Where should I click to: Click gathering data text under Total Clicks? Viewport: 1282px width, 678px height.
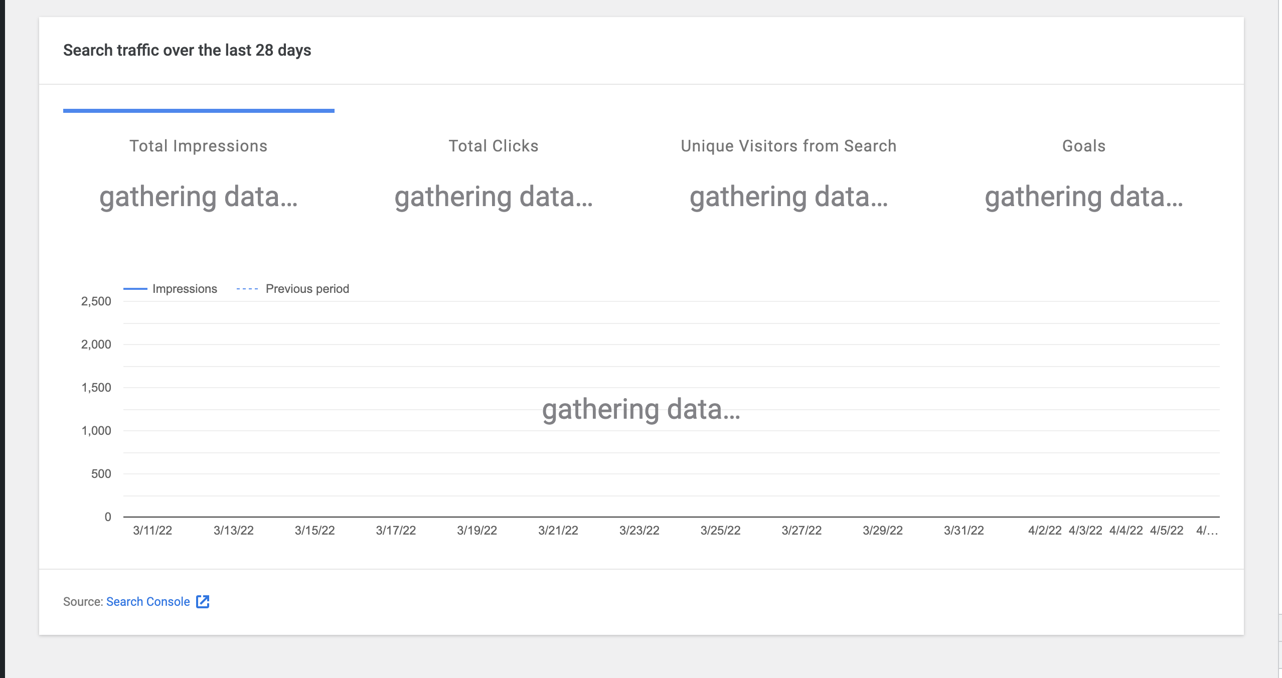coord(494,197)
